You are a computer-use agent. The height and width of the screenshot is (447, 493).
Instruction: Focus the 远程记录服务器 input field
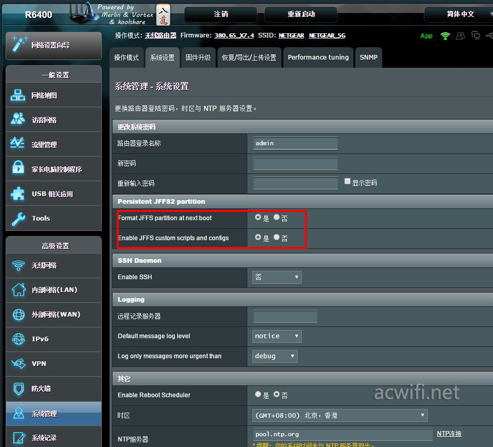285,317
